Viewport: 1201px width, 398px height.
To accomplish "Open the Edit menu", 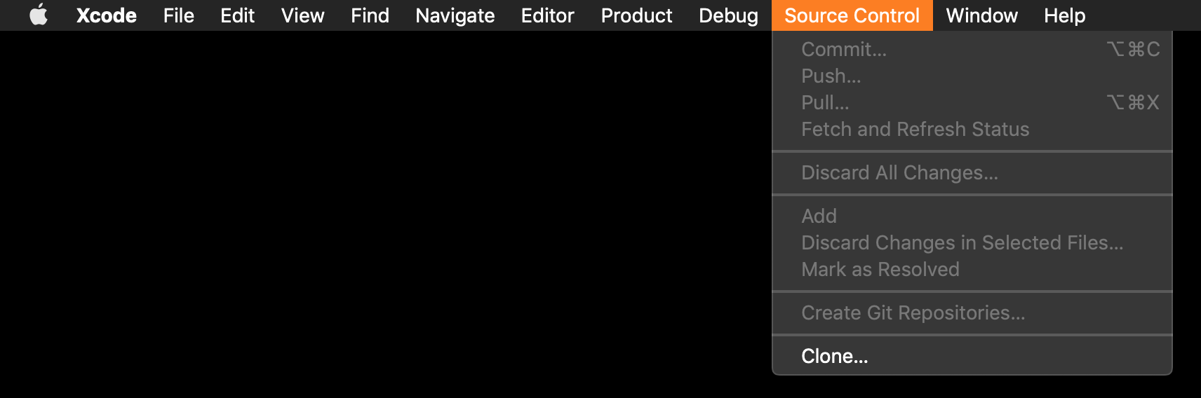I will coord(237,15).
